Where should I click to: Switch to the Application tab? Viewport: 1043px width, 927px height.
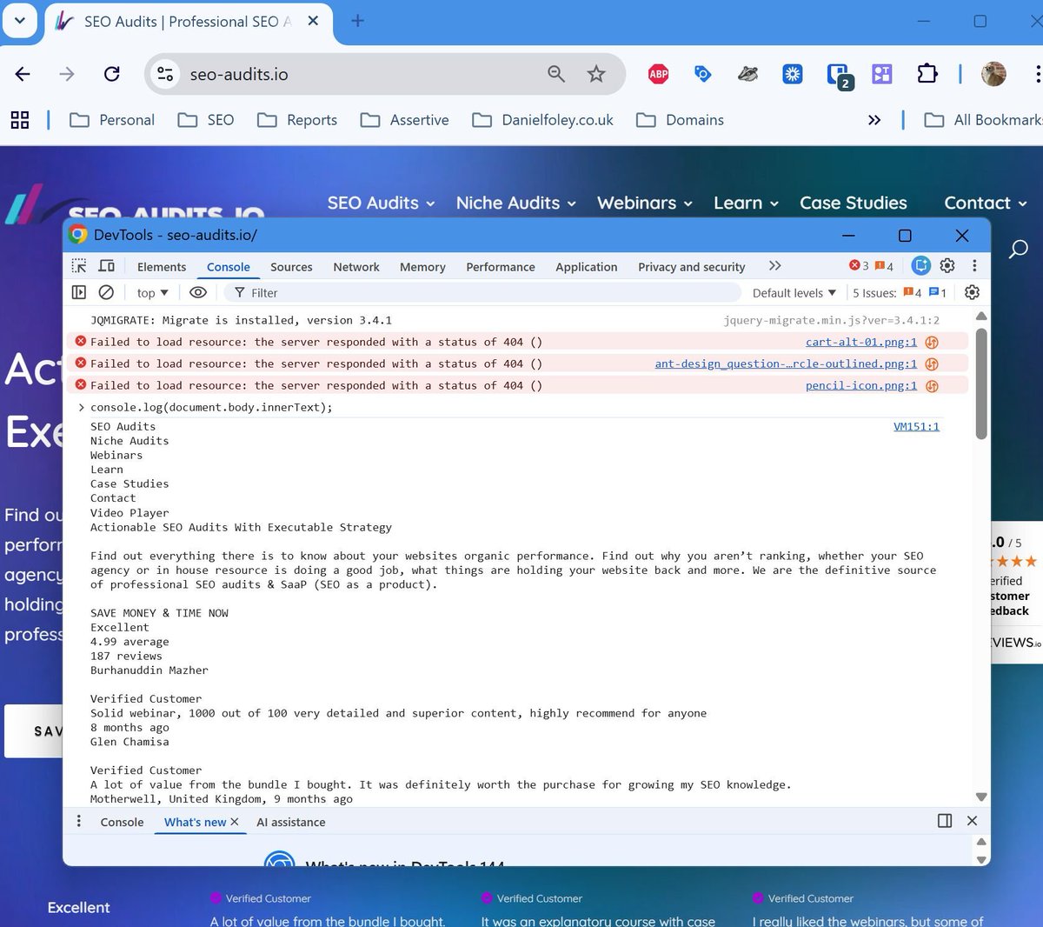[x=587, y=267]
